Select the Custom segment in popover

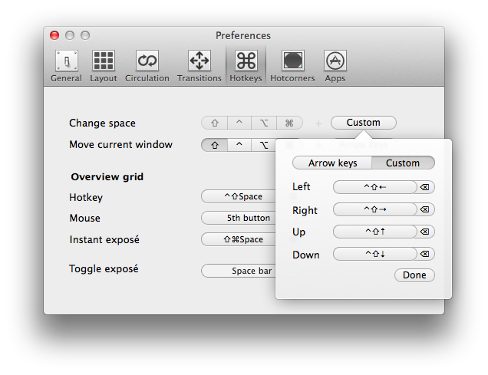pyautogui.click(x=403, y=163)
